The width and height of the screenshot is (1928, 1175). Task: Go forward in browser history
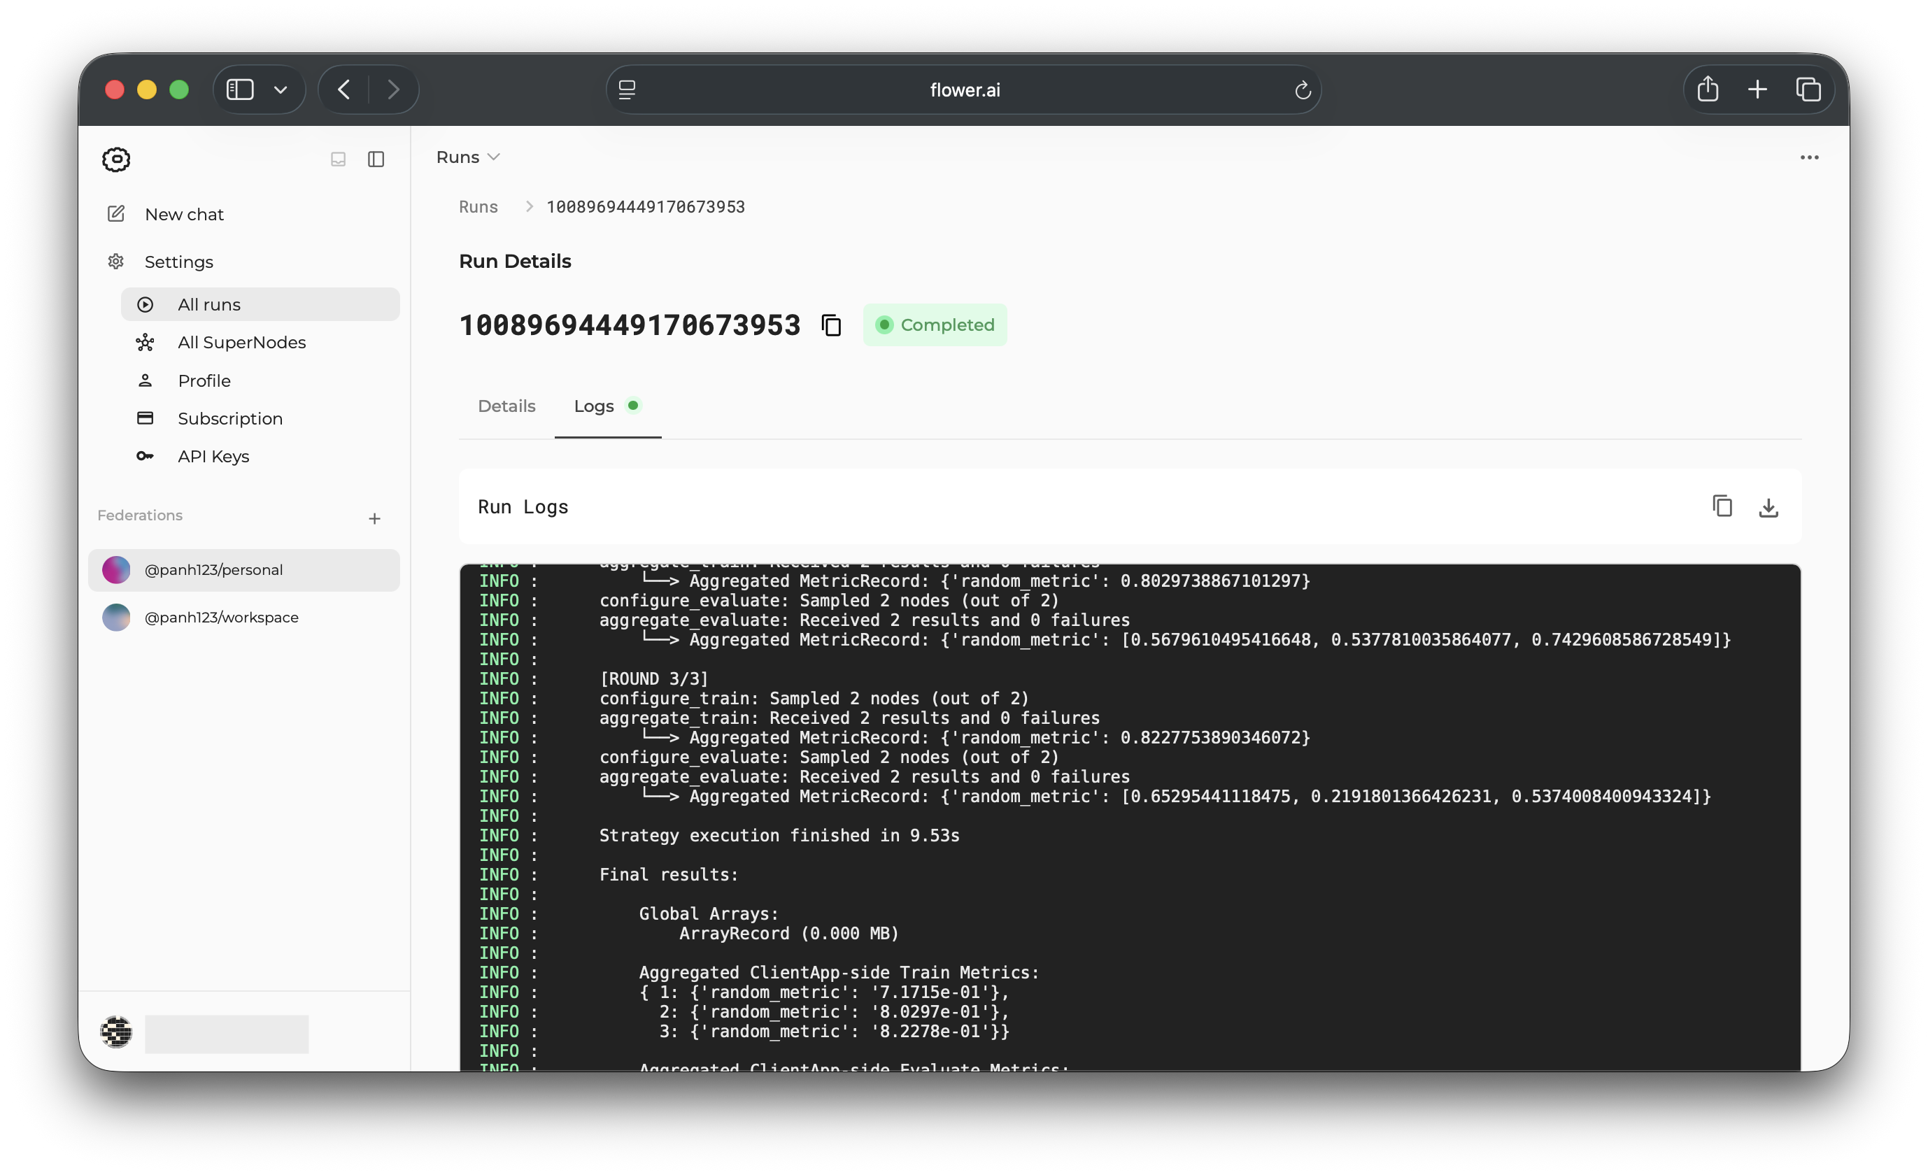[394, 90]
